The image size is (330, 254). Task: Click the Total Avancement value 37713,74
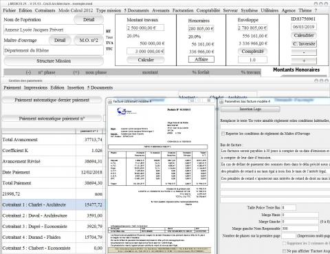point(93,140)
